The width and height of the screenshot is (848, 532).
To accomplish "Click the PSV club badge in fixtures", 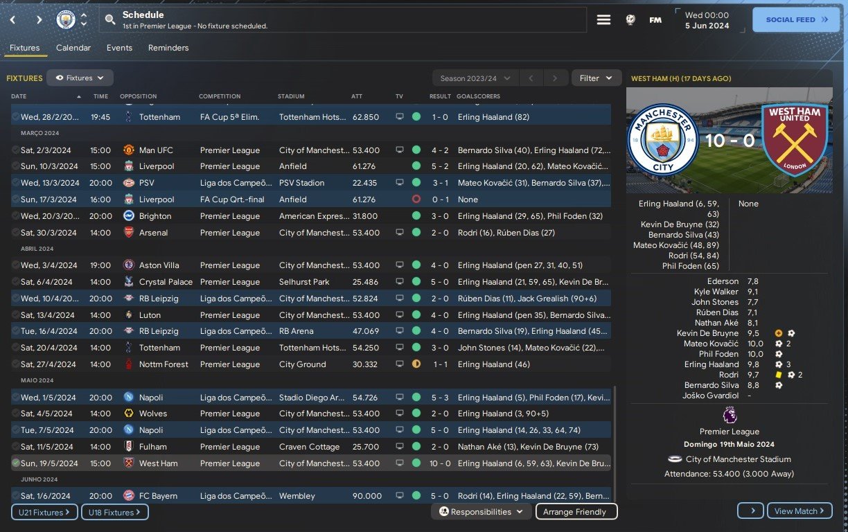I will coord(128,183).
